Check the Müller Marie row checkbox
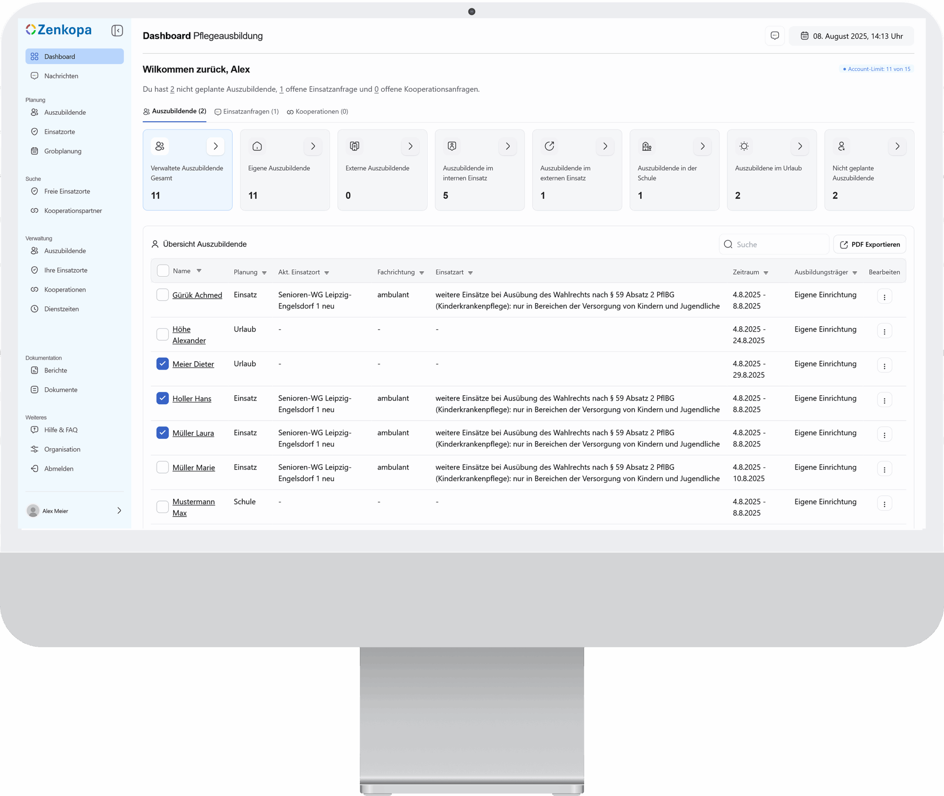Viewport: 944px width, 796px height. coord(163,467)
